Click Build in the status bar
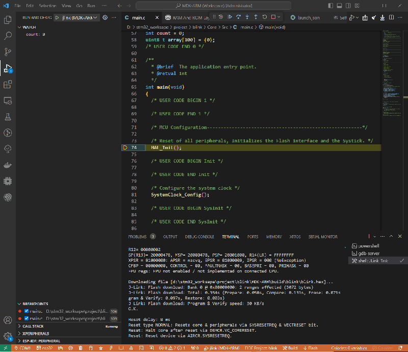Screen dimensions: 408x352 [290, 348]
